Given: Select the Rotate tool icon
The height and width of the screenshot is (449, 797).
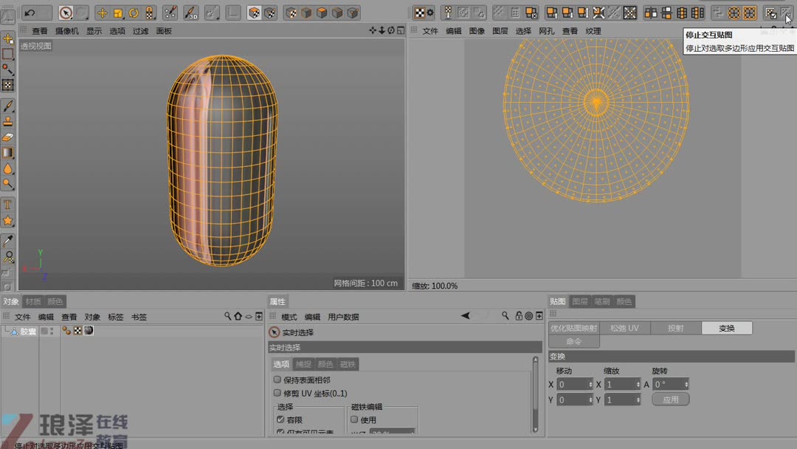Looking at the screenshot, I should (132, 13).
